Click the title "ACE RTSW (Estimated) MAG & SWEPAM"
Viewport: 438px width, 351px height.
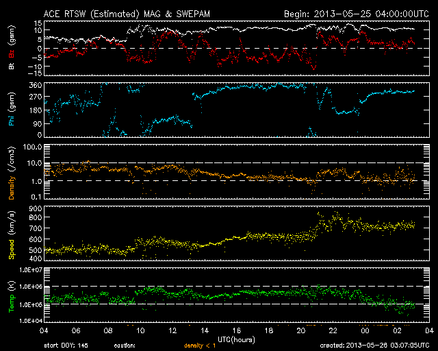pyautogui.click(x=127, y=14)
